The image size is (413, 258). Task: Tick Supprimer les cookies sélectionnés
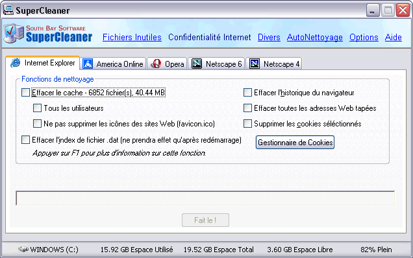247,124
